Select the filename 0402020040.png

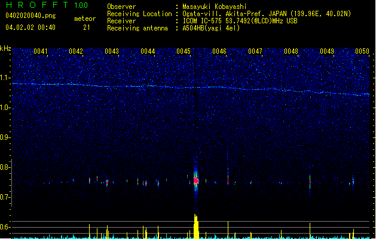pos(30,16)
